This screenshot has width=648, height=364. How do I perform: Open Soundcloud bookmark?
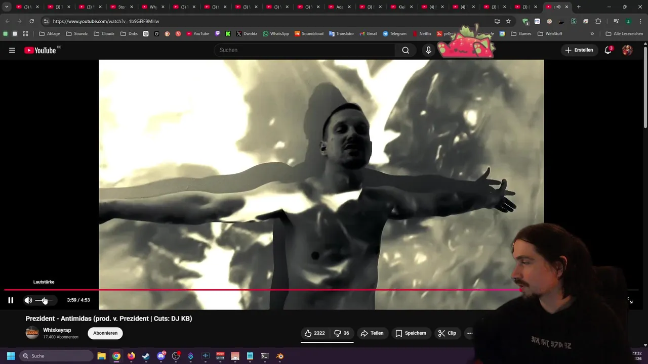coord(309,34)
